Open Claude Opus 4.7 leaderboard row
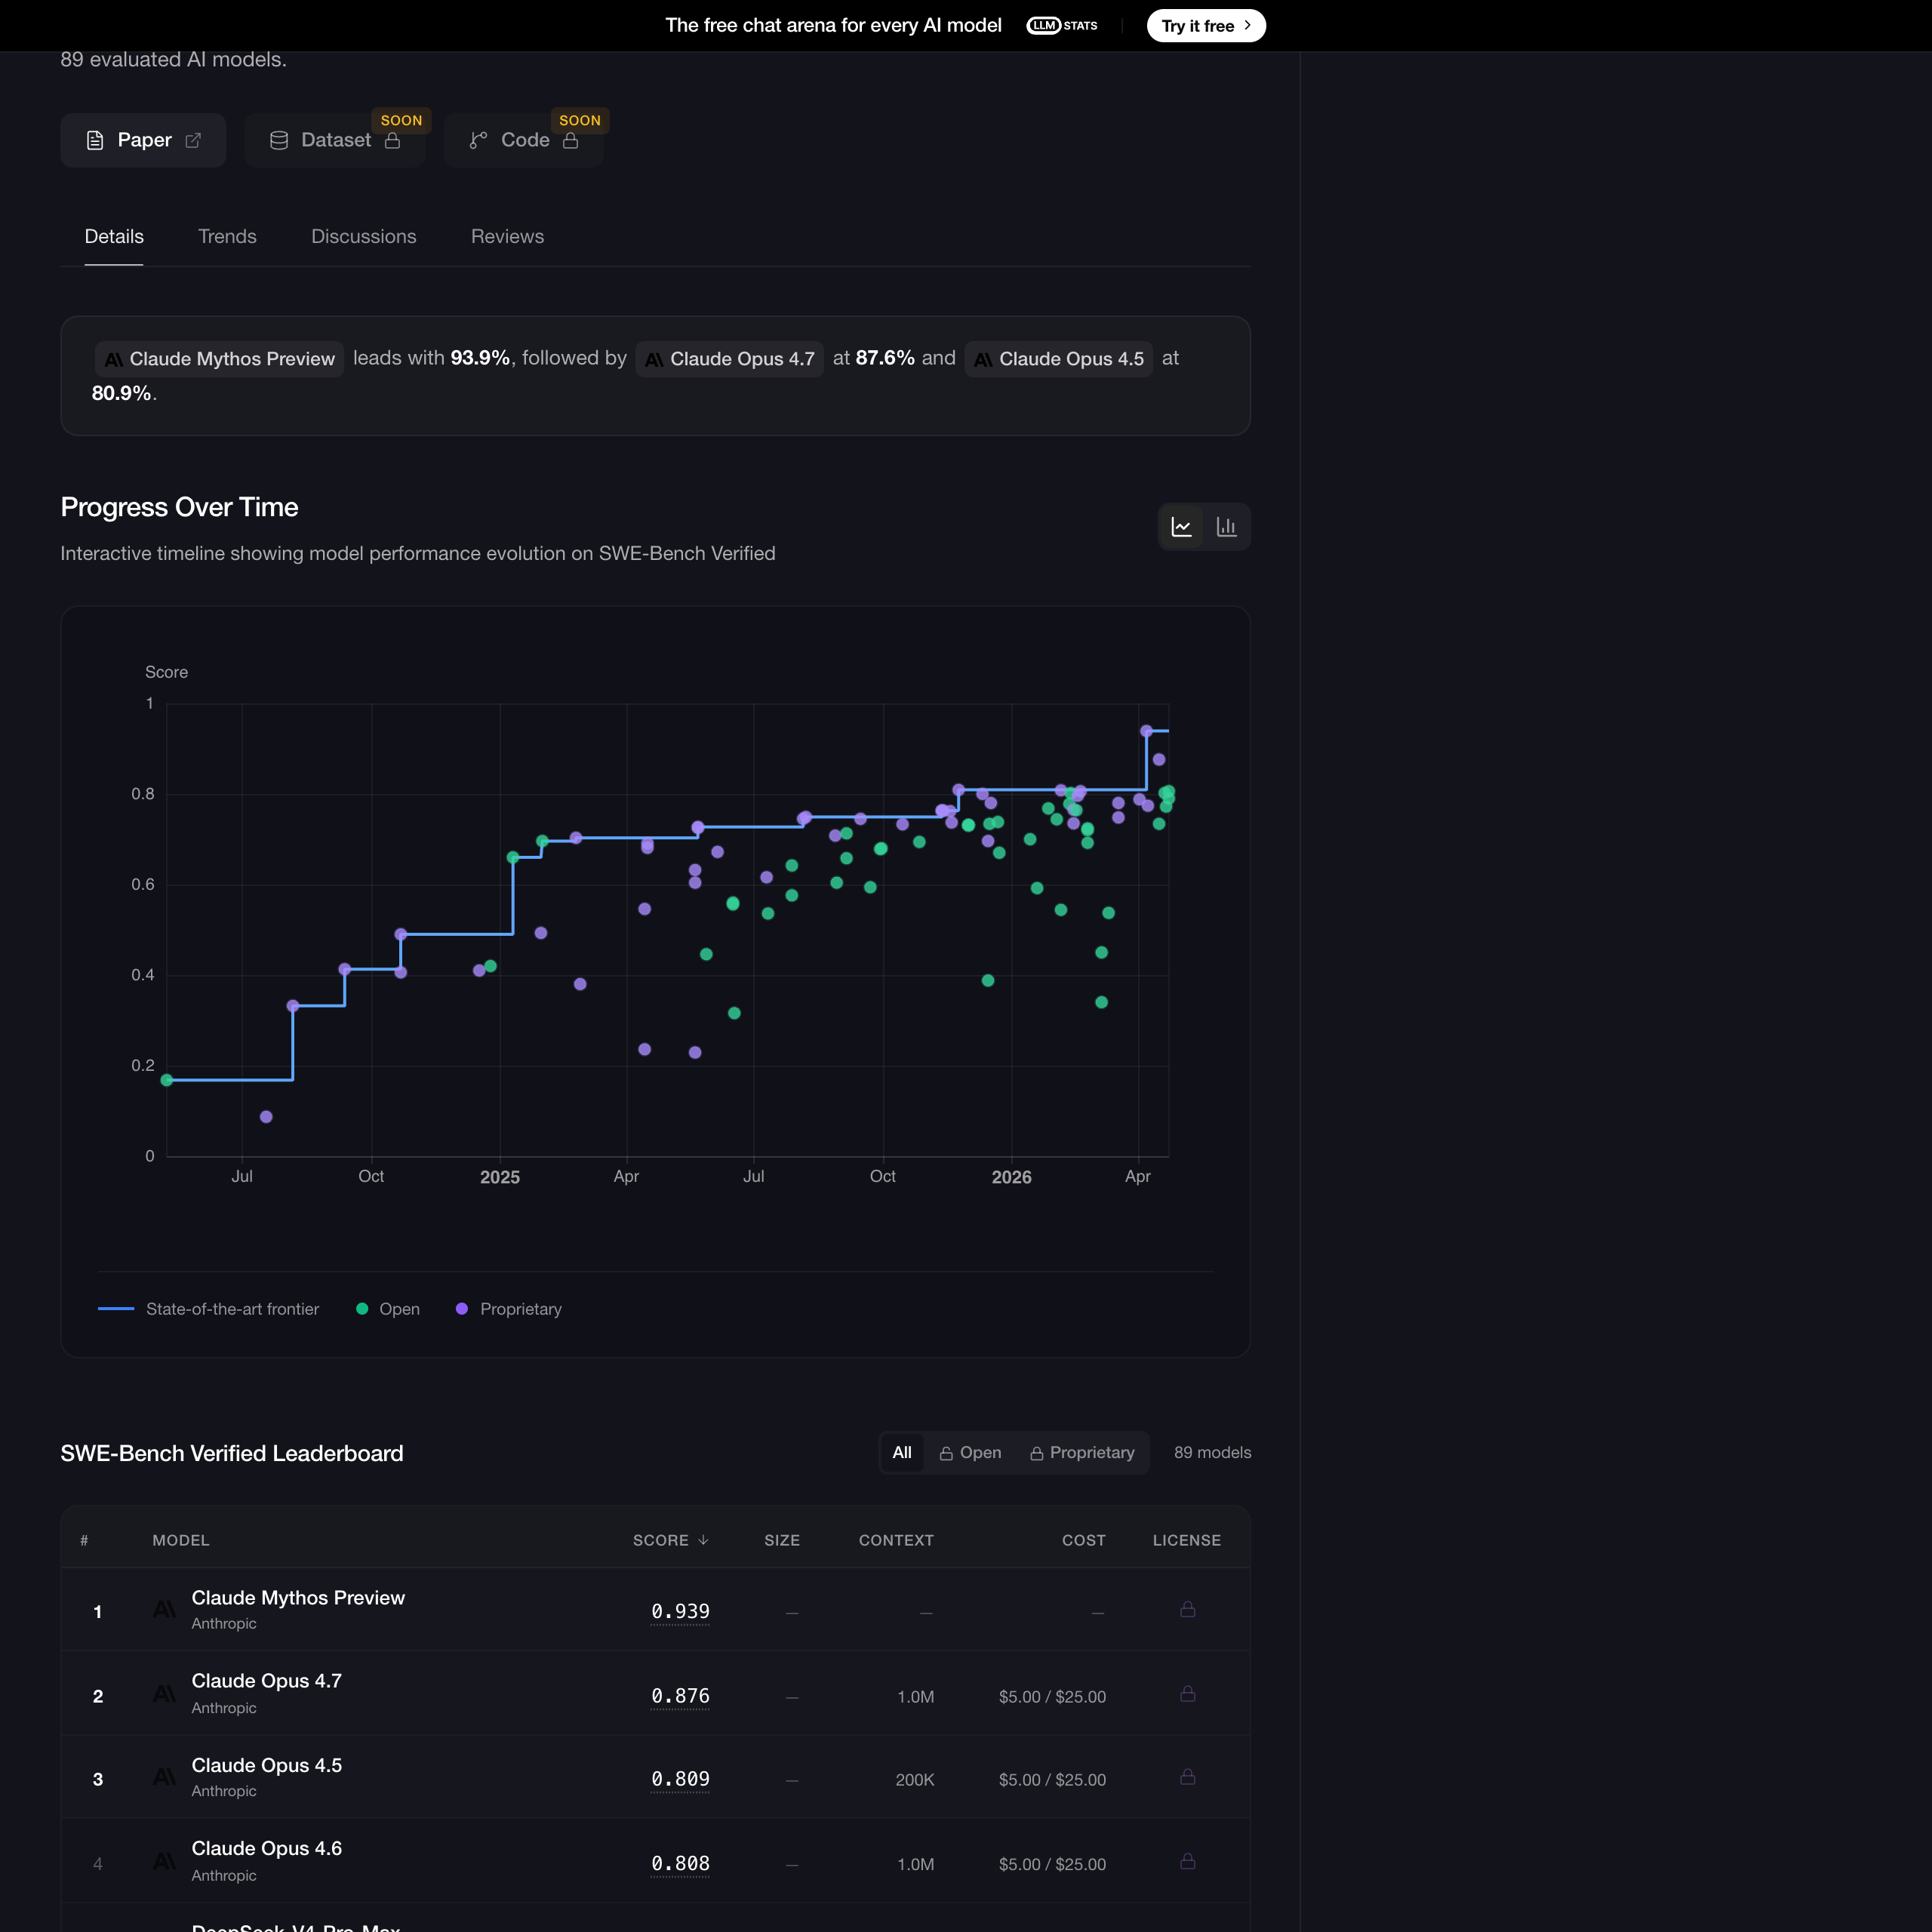This screenshot has width=1932, height=1932. (x=656, y=1694)
